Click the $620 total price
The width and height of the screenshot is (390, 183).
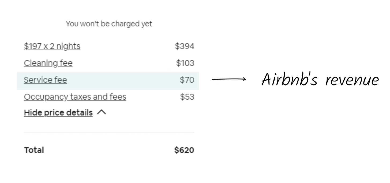coord(184,150)
